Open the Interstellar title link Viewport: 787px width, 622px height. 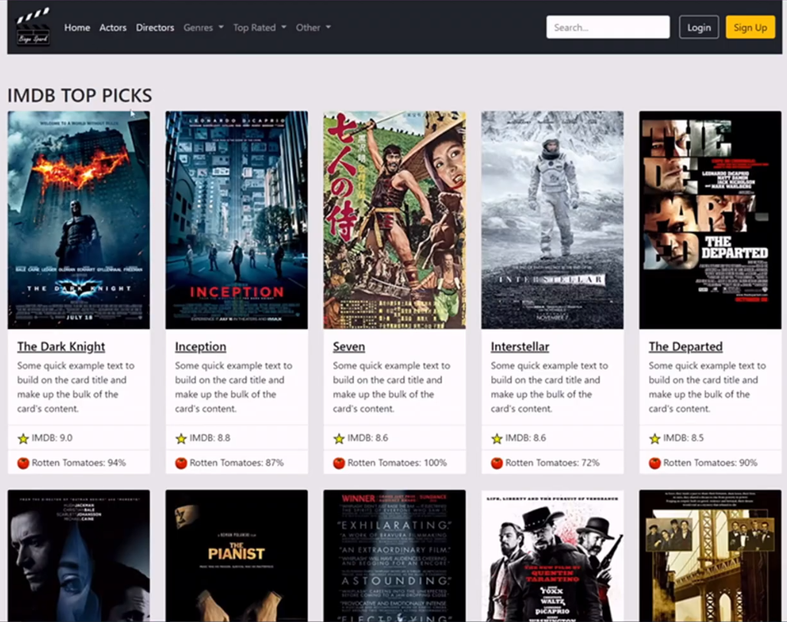pyautogui.click(x=520, y=347)
